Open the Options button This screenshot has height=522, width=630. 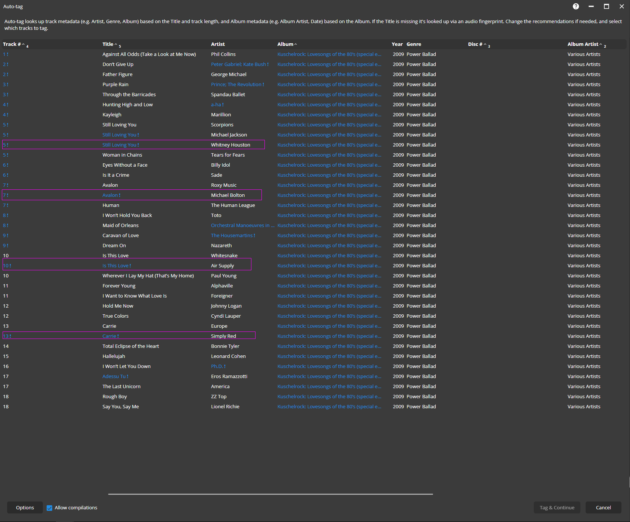coord(25,508)
